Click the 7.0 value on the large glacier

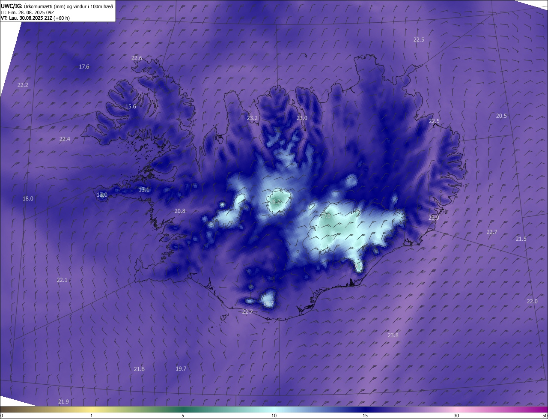[327, 216]
